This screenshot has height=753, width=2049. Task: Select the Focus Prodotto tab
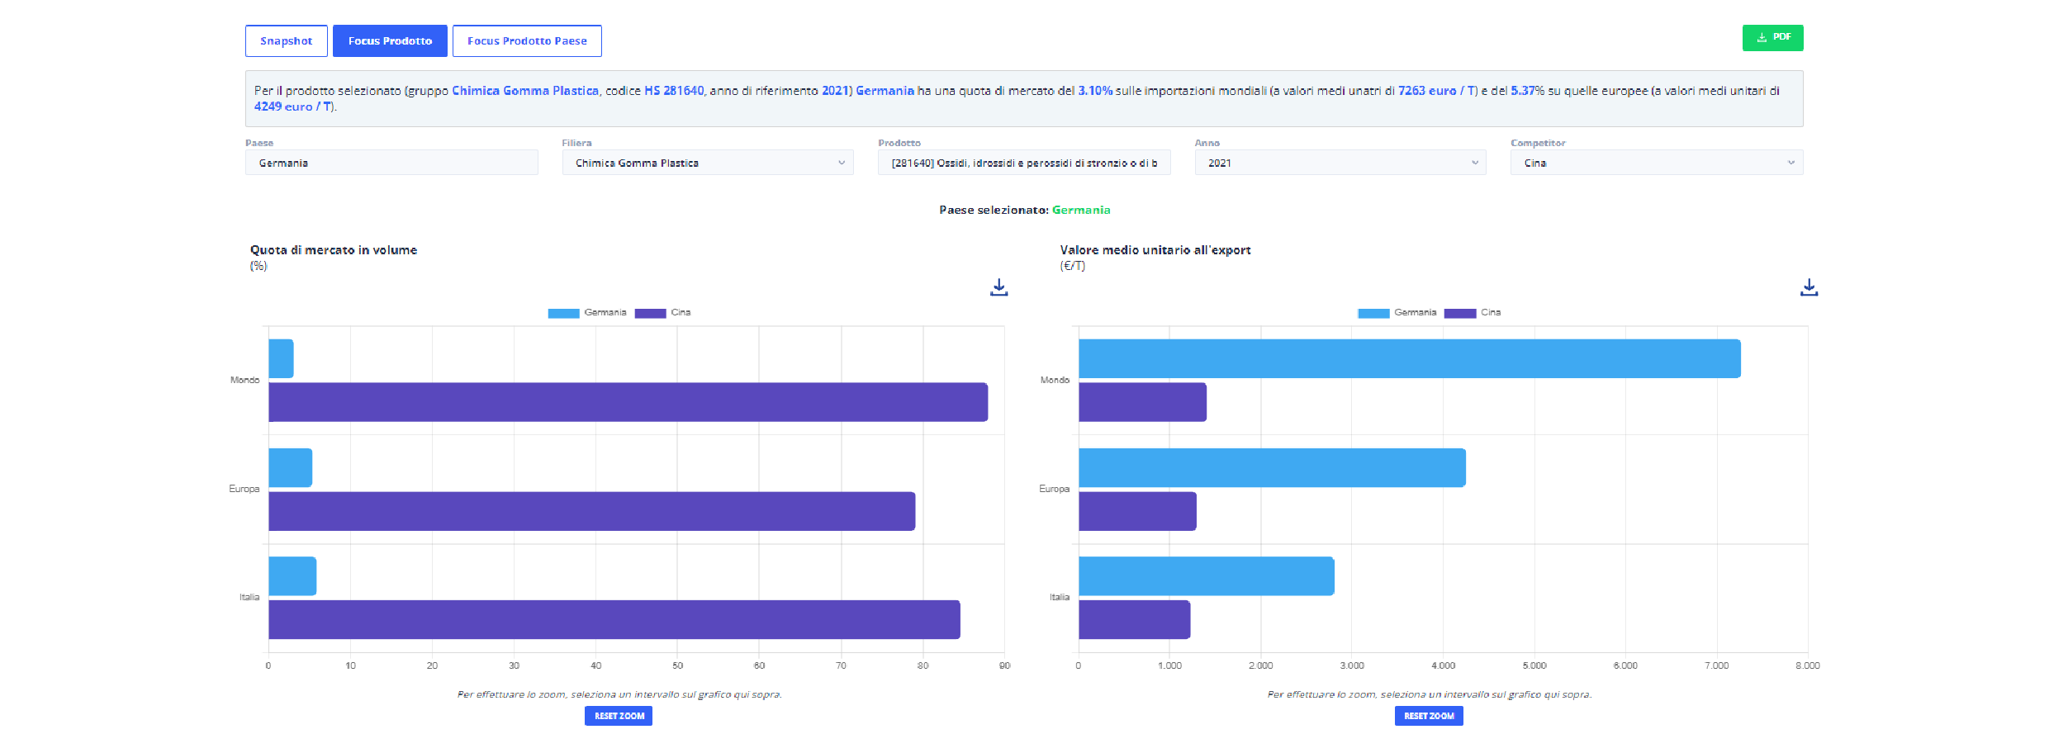[x=390, y=41]
